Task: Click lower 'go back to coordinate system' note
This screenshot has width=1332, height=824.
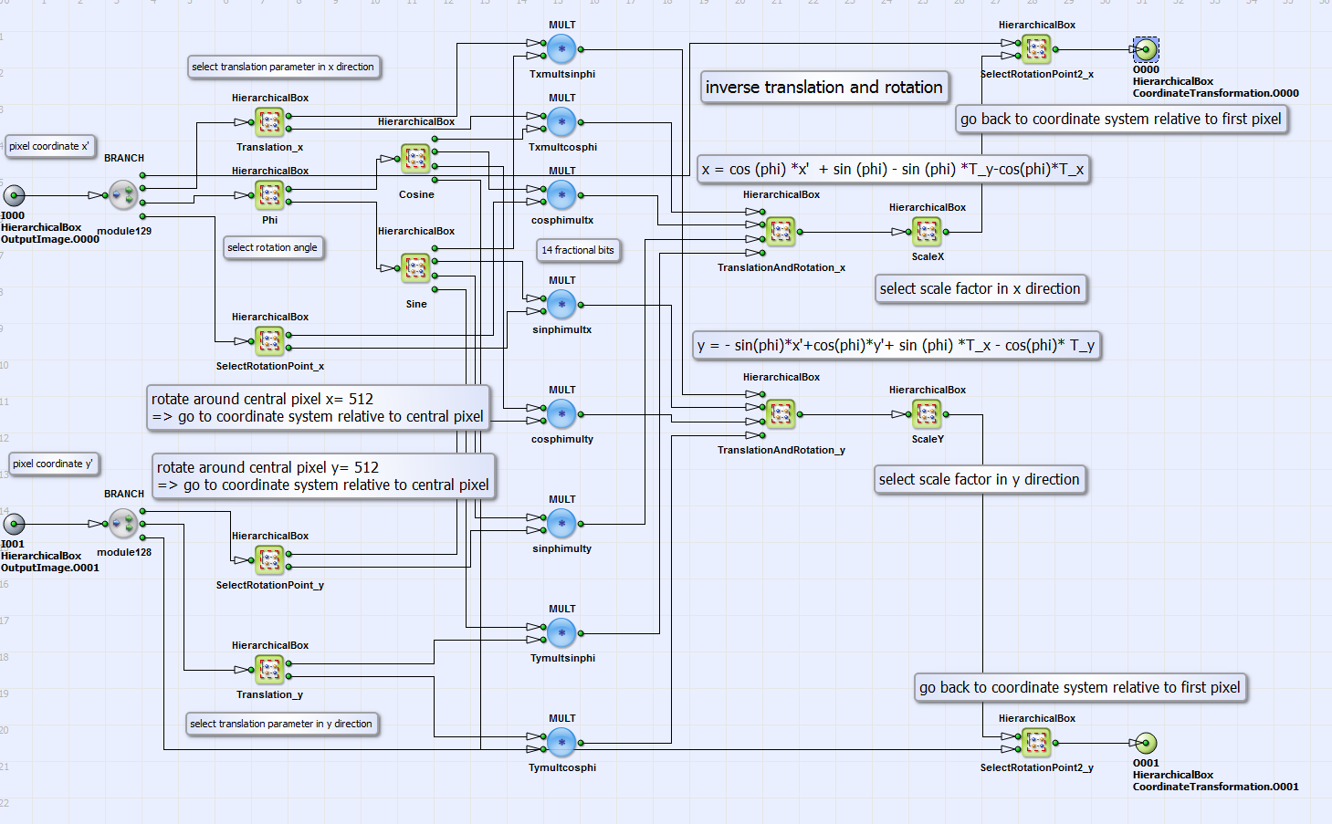Action: pyautogui.click(x=1080, y=687)
